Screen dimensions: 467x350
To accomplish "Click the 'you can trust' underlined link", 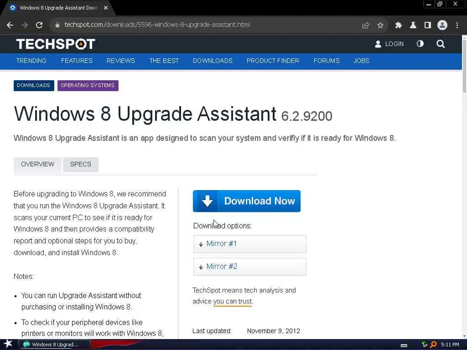I will click(233, 302).
